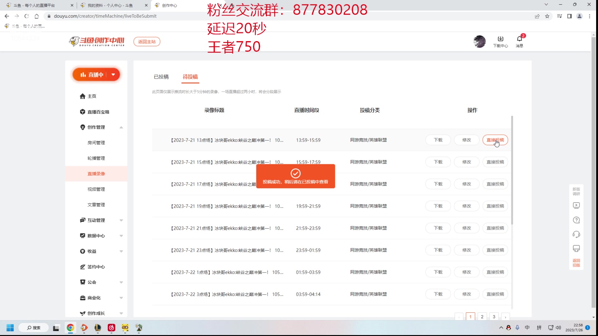Reload the browser page
This screenshot has width=598, height=336.
(27, 16)
